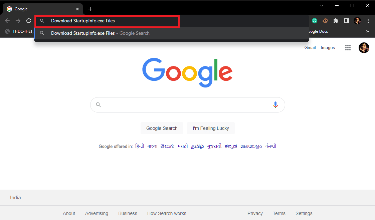Open Chrome's side panel icon
Viewport: 375px width, 220px height.
click(346, 20)
